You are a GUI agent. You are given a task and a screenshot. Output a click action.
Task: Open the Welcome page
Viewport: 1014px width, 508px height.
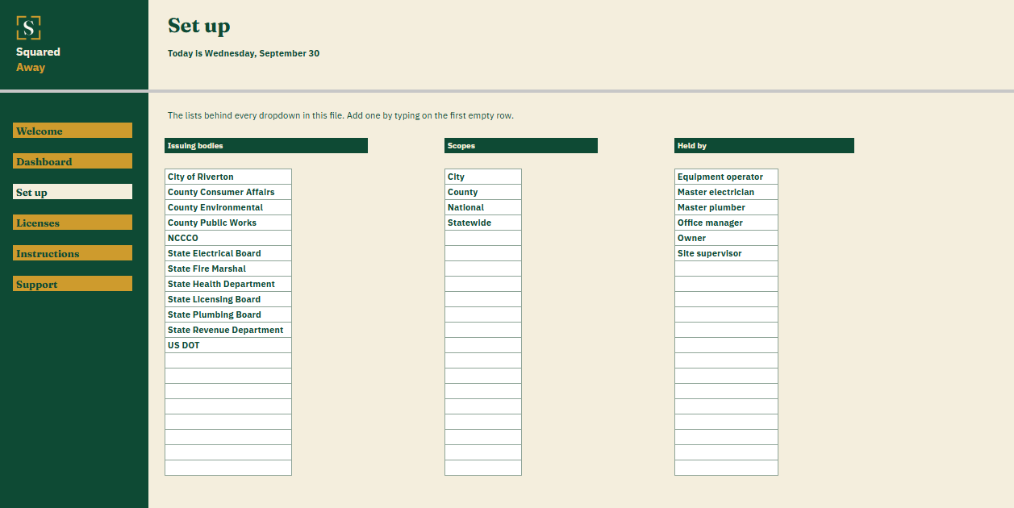[x=73, y=131]
